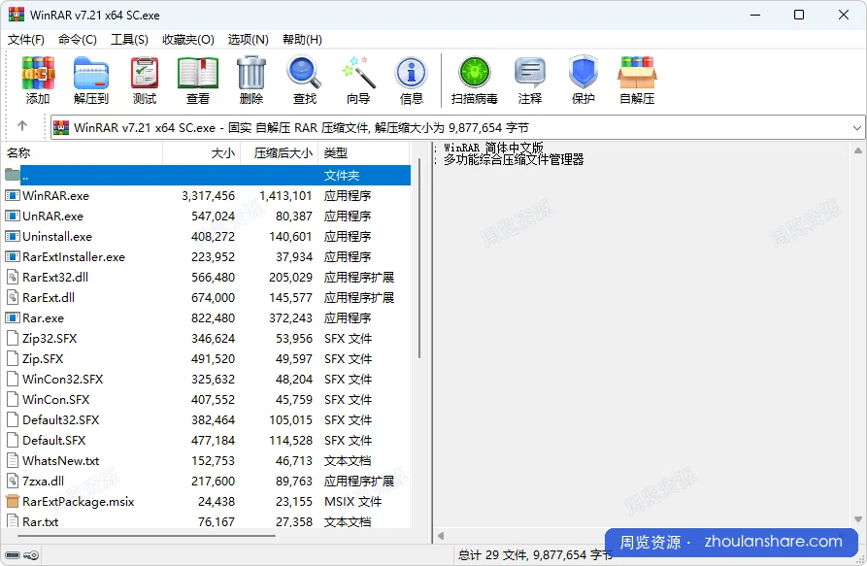
Task: Click the archive path address field
Action: (458, 128)
